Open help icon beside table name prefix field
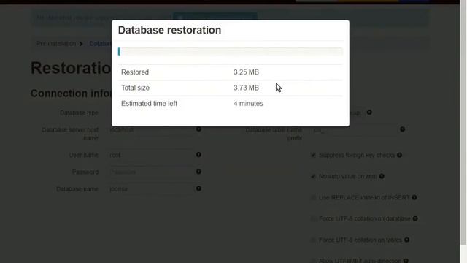The height and width of the screenshot is (263, 467). 402,129
